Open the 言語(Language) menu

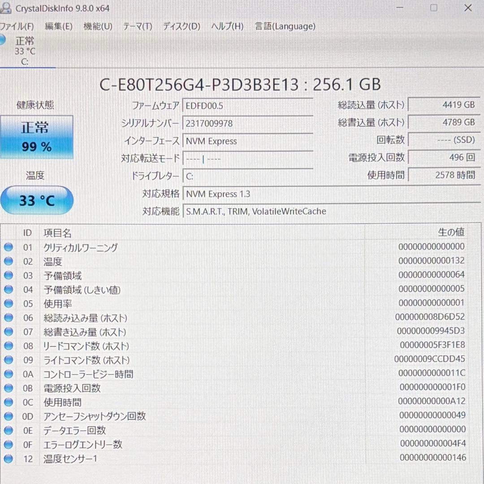click(x=285, y=26)
